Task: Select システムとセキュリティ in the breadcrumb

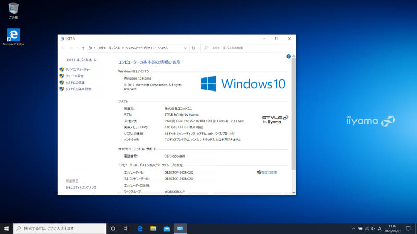Action: point(139,48)
